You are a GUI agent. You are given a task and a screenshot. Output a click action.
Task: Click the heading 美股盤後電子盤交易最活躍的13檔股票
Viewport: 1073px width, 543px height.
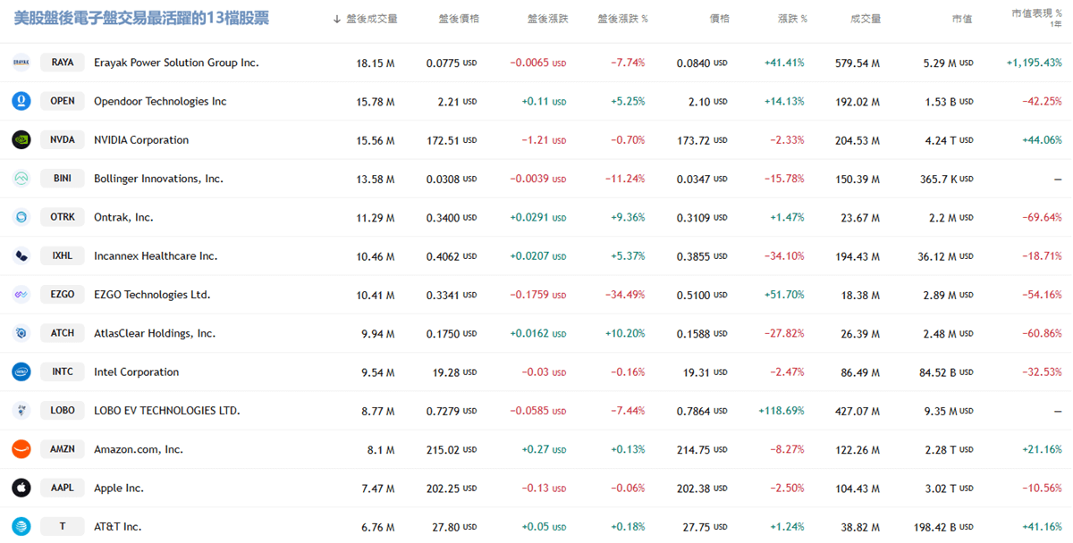click(x=141, y=18)
